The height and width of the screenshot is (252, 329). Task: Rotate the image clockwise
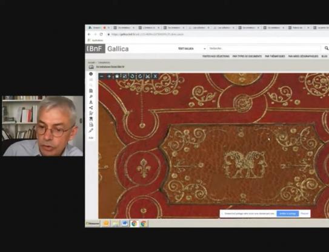pyautogui.click(x=140, y=76)
